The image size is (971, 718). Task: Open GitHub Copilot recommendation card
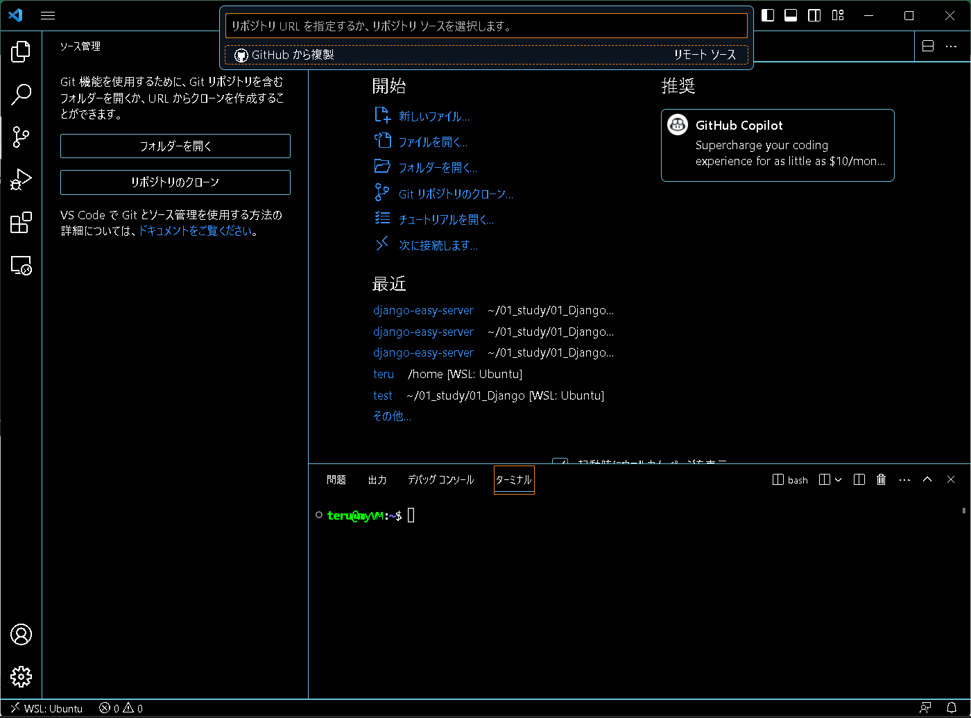pyautogui.click(x=777, y=145)
